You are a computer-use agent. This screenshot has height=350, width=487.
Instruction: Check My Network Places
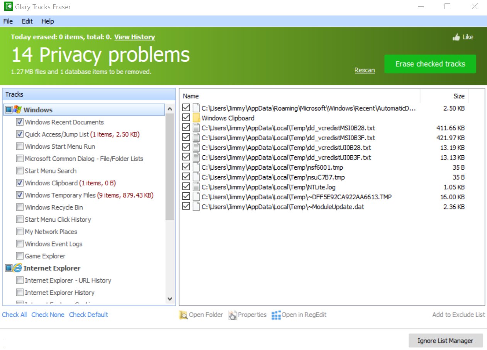19,232
